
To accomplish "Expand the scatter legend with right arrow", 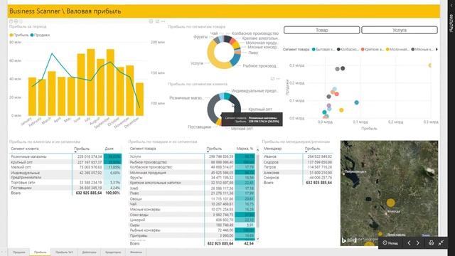I will 437,49.
